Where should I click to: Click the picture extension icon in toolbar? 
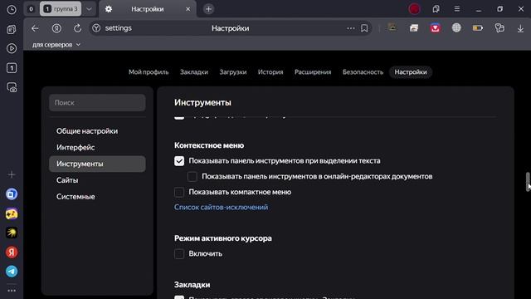(392, 27)
